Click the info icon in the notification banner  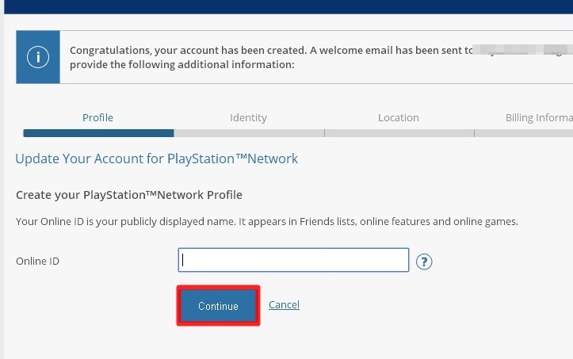coord(37,57)
